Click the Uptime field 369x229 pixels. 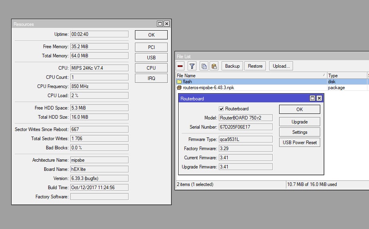[x=99, y=34]
